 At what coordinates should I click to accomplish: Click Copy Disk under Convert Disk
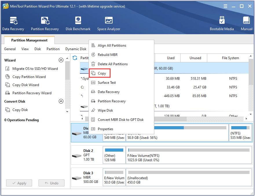click(20, 110)
